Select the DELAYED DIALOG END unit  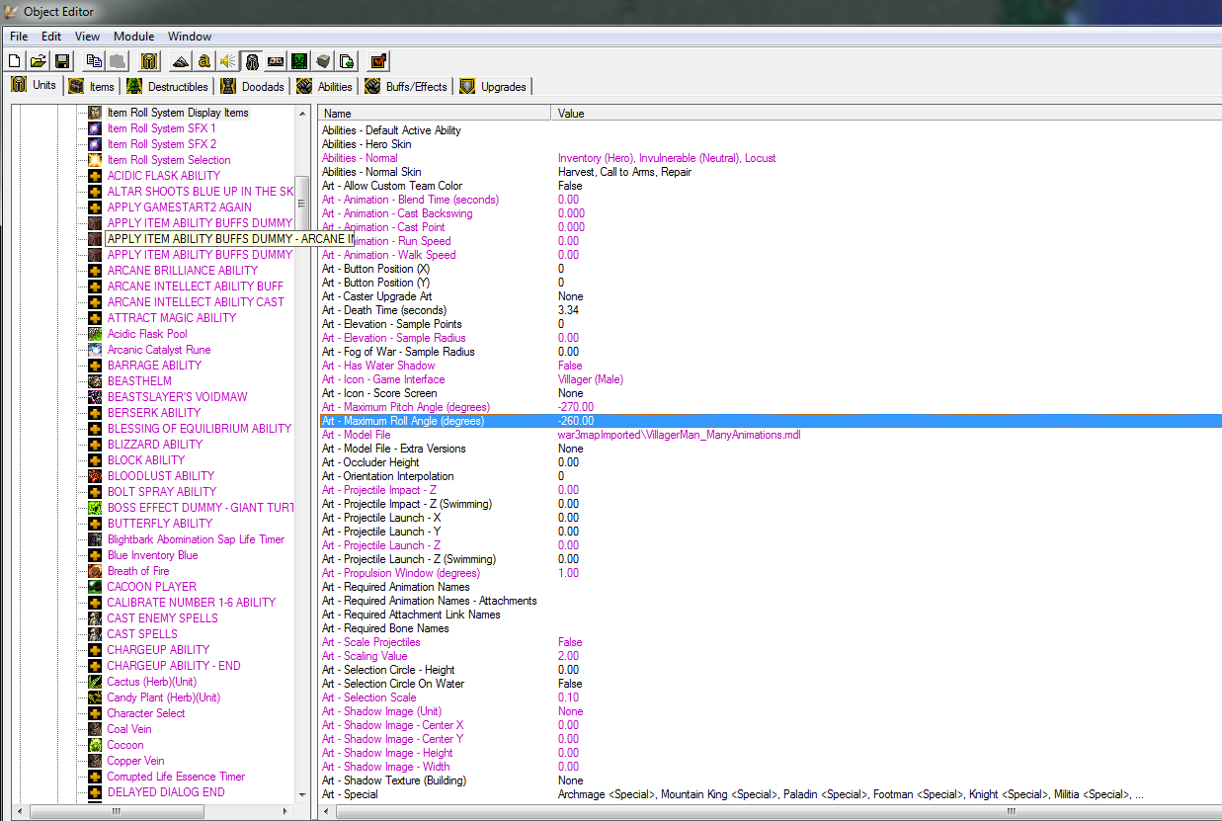coord(166,792)
